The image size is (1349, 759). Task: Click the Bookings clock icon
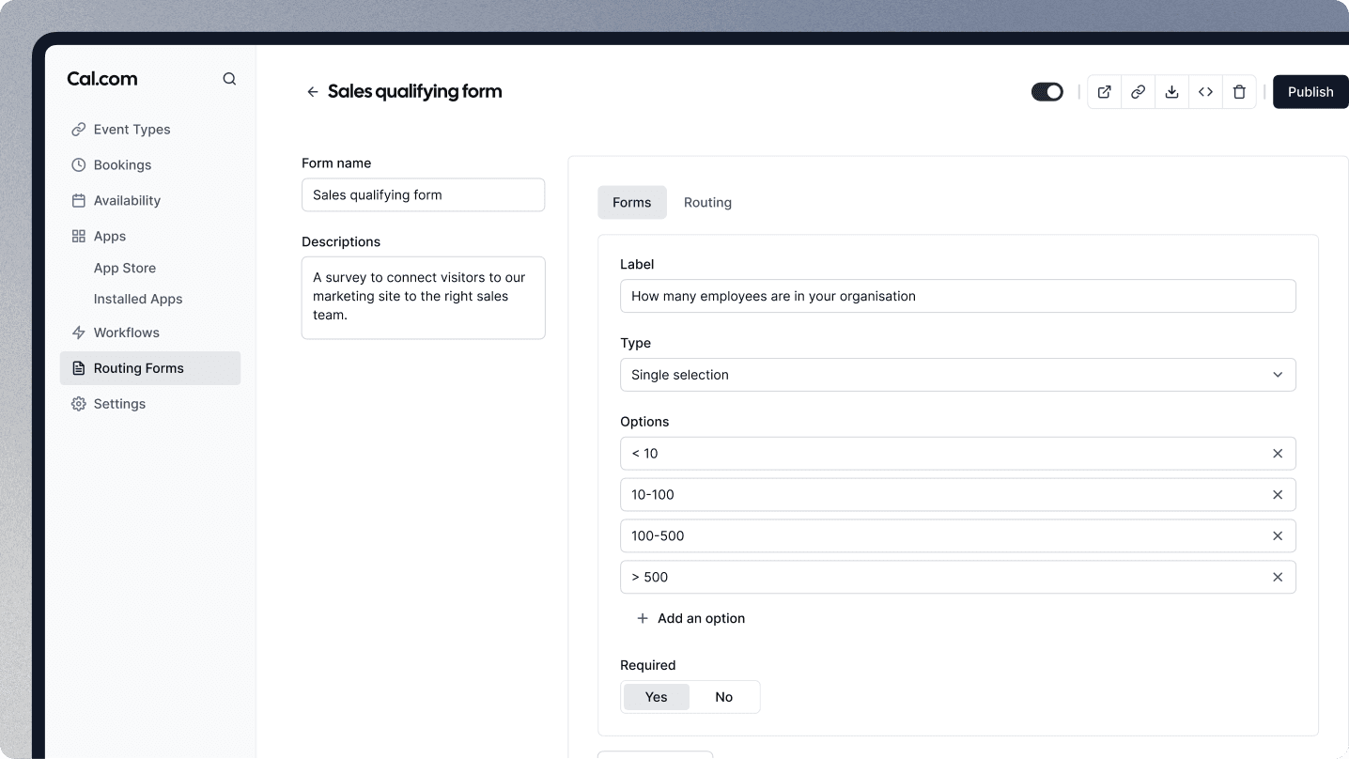(79, 165)
